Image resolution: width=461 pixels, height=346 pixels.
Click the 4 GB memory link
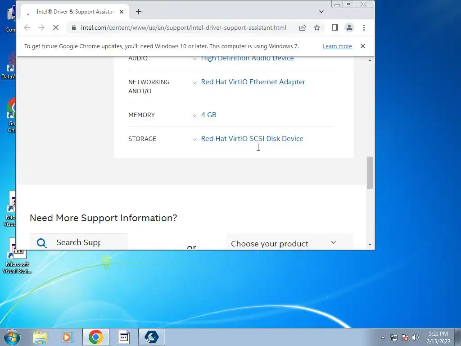pyautogui.click(x=209, y=115)
